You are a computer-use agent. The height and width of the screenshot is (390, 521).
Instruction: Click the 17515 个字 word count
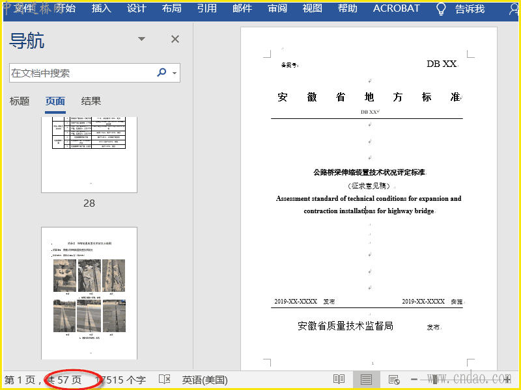[120, 380]
